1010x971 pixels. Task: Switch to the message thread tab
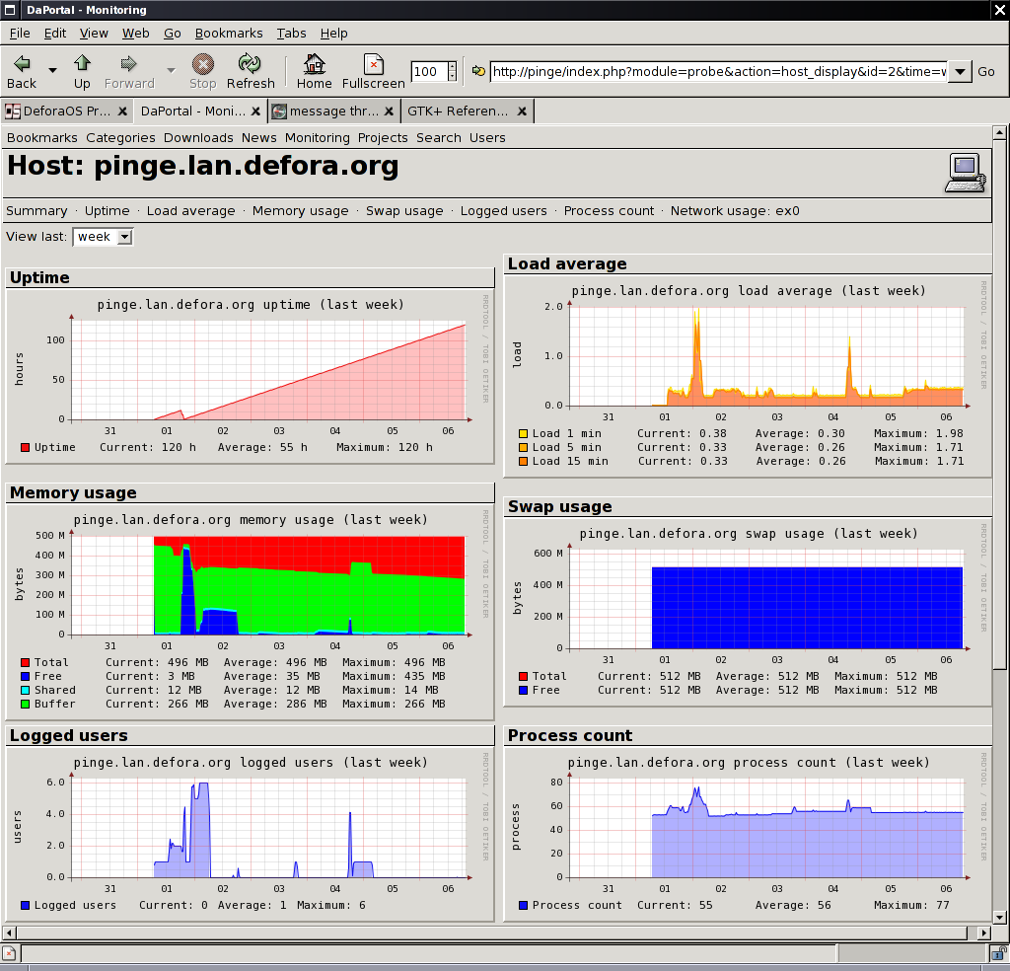333,112
